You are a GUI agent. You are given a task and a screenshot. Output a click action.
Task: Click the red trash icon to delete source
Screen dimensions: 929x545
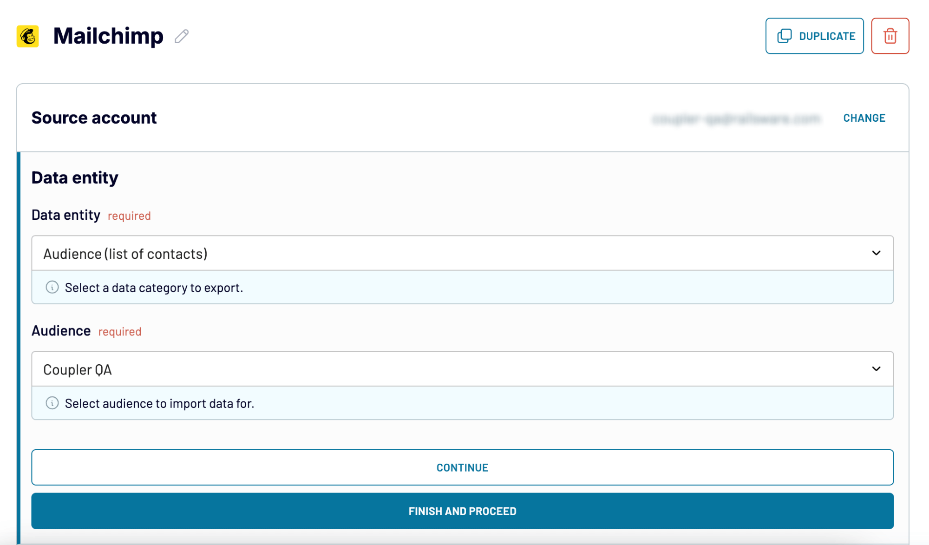pos(890,36)
